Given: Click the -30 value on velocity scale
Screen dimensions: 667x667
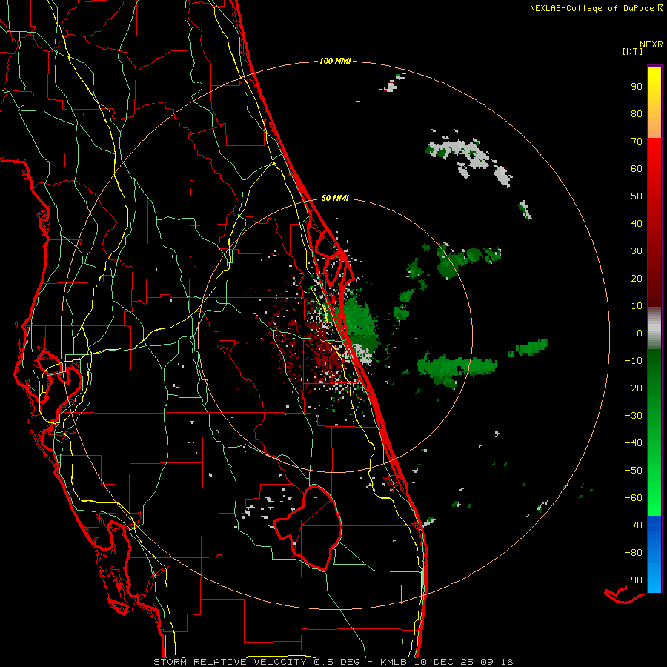Looking at the screenshot, I should point(634,416).
